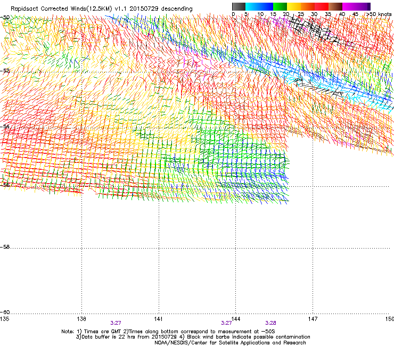Pick the red 30-35 knots legend swatch
Viewport: 394px width, 346px height.
(x=322, y=6)
